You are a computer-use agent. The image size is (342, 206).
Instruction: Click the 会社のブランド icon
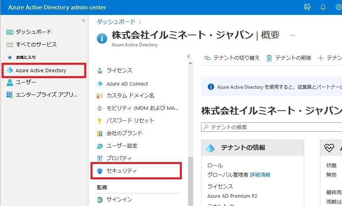[x=100, y=133]
